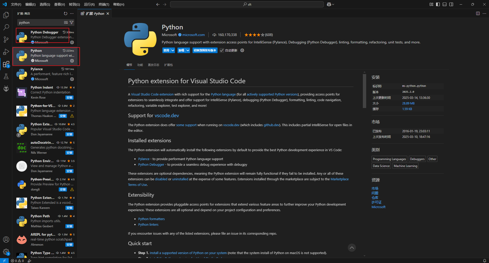Screen dimensions: 489x263
Task: Open the Search view in activity bar
Action: pyautogui.click(x=6, y=27)
